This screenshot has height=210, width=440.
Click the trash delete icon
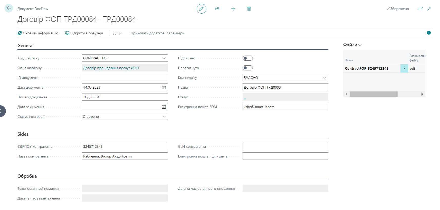(x=249, y=9)
